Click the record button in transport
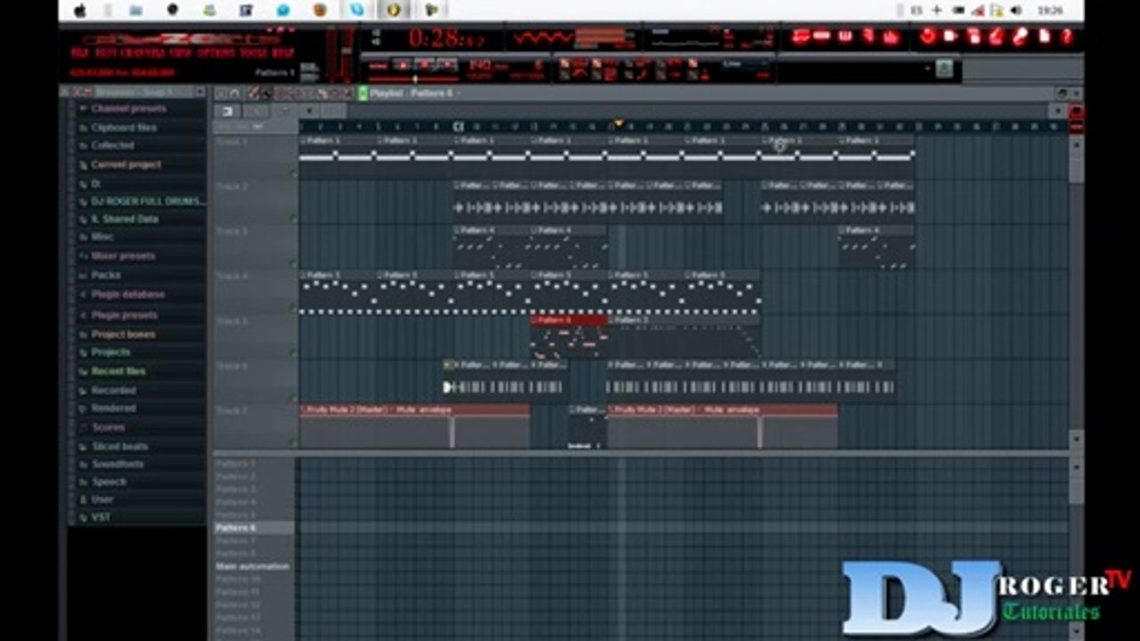This screenshot has width=1140, height=641. point(446,65)
